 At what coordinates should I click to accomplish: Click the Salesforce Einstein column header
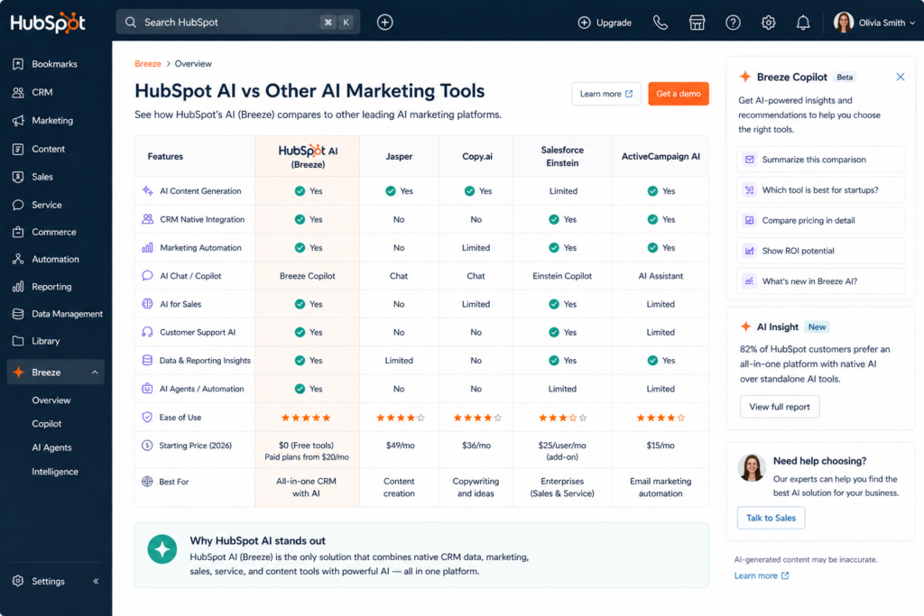(x=562, y=157)
